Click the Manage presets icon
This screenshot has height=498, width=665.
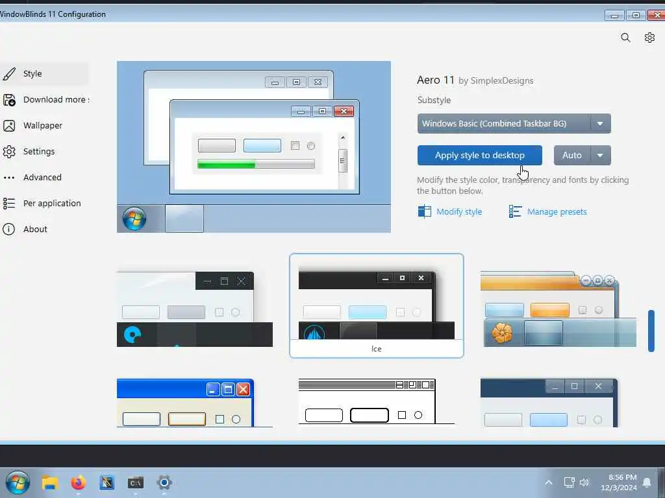pyautogui.click(x=515, y=211)
